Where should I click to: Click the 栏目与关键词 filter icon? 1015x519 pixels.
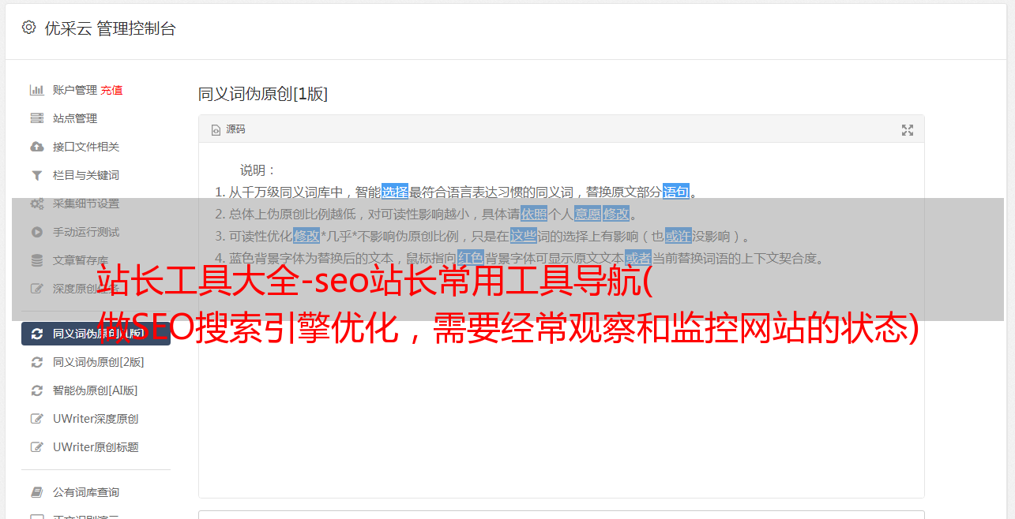[x=36, y=175]
